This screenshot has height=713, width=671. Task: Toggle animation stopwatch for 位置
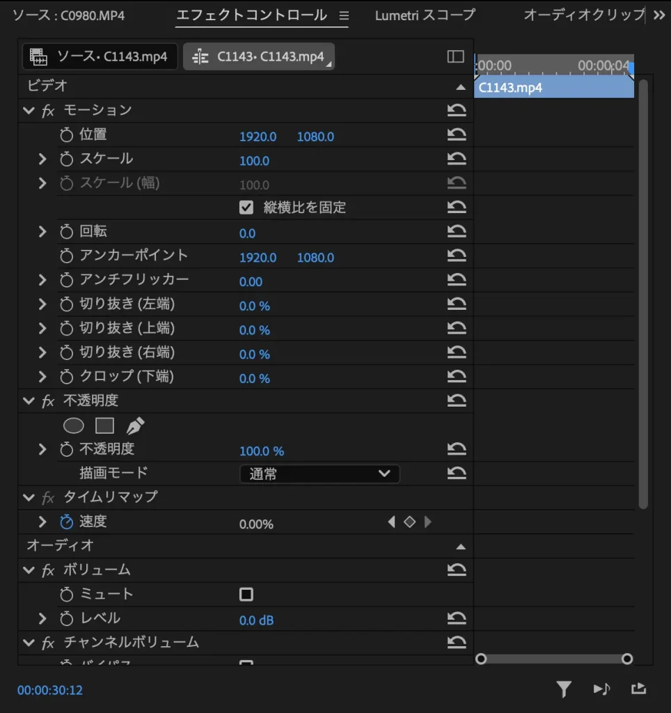tap(65, 136)
